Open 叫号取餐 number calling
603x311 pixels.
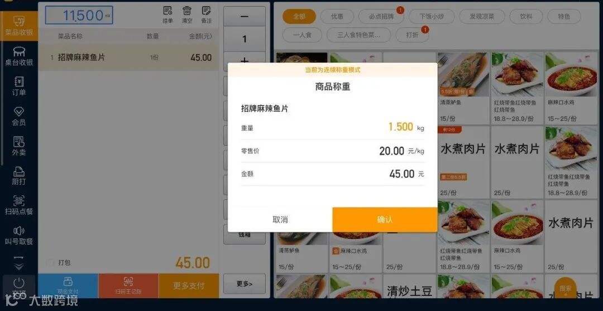click(19, 236)
